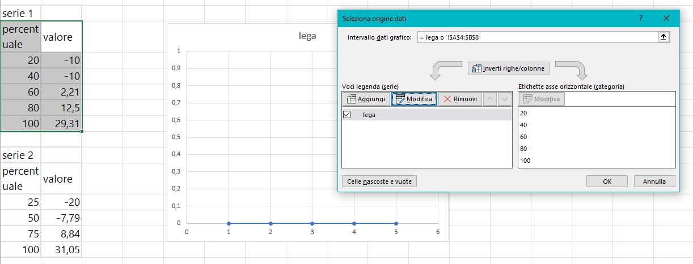
Task: Click the vertical axis label 0,5
Action: tap(176, 137)
